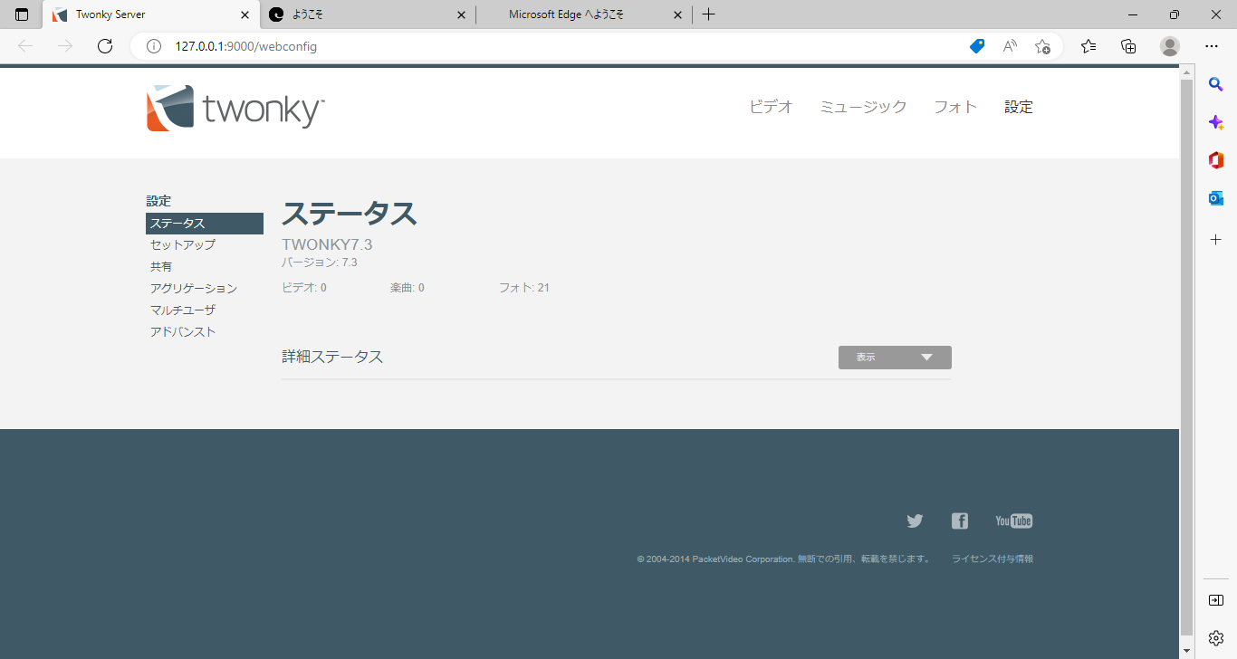
Task: Open the Twitter icon link
Action: [915, 521]
